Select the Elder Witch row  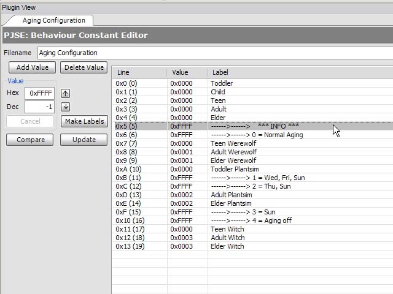coord(227,246)
